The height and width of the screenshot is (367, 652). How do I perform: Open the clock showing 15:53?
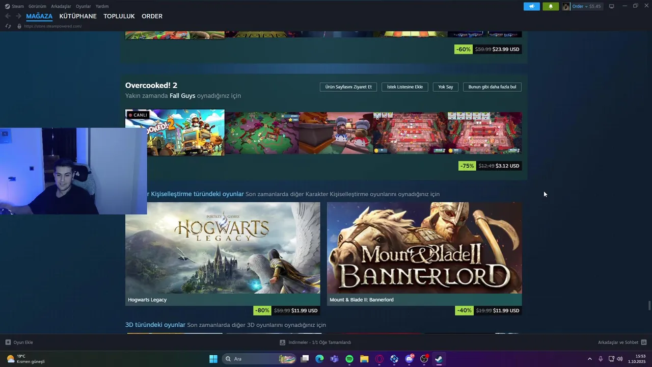637,359
